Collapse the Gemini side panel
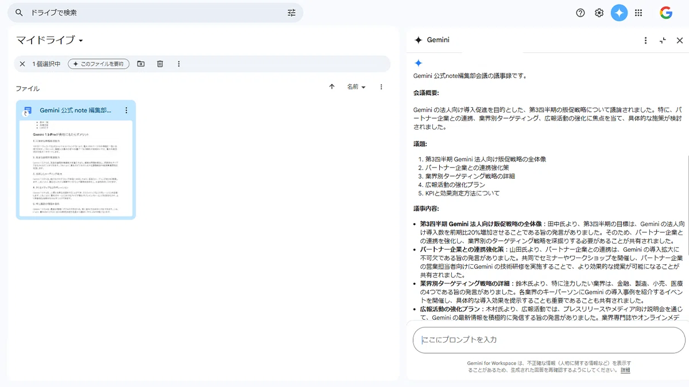 click(663, 40)
